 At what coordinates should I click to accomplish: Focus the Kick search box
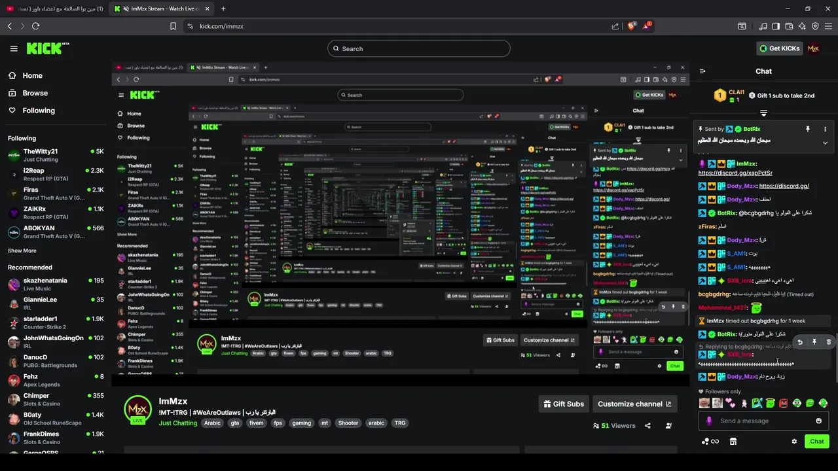(x=419, y=48)
